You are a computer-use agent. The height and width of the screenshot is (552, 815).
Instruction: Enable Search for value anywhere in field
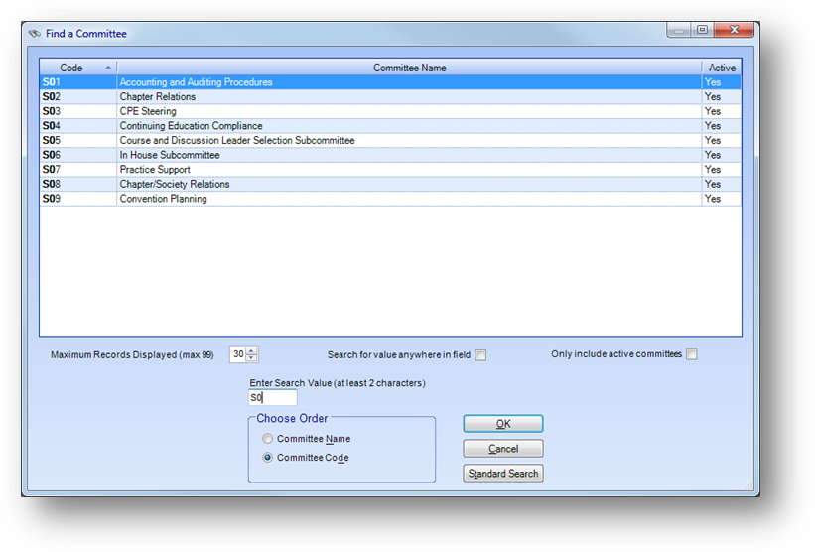coord(480,355)
